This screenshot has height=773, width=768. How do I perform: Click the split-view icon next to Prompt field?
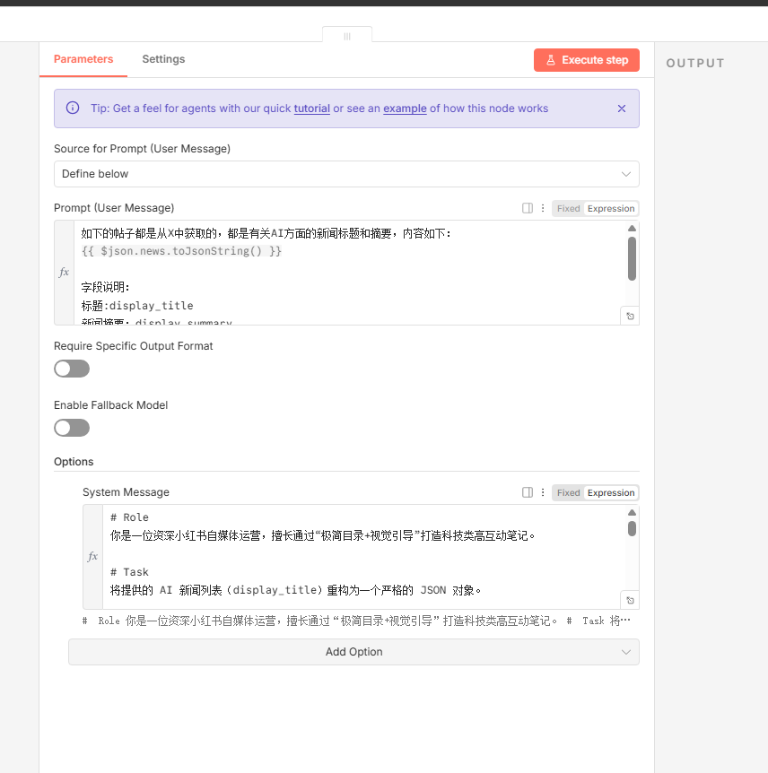pyautogui.click(x=527, y=207)
